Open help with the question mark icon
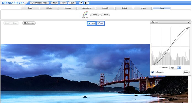192x103 pixels. coord(81,3)
